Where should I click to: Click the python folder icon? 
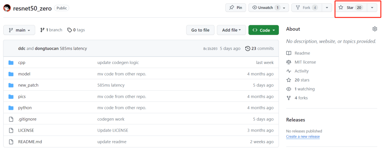[11, 108]
